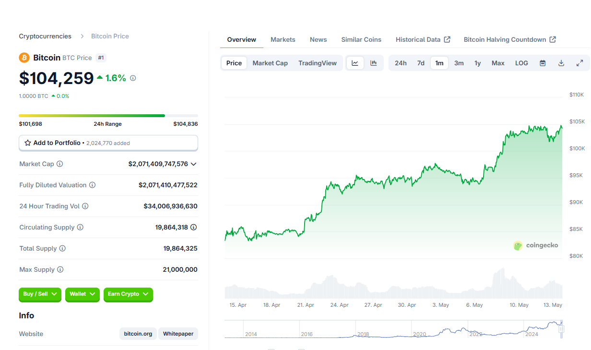Show Total Supply info icon
Screen dimensions: 591x350
click(62, 248)
